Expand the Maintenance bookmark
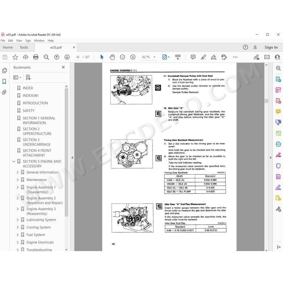Screen dimensions: 283x283 [x=17, y=180]
